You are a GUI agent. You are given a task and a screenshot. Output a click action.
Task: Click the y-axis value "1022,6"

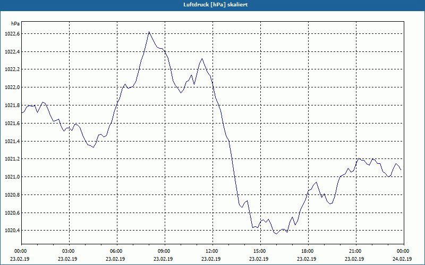[12, 34]
